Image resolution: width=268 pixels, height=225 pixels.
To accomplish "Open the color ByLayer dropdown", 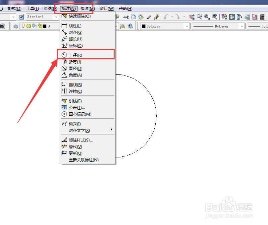I will click(x=187, y=26).
